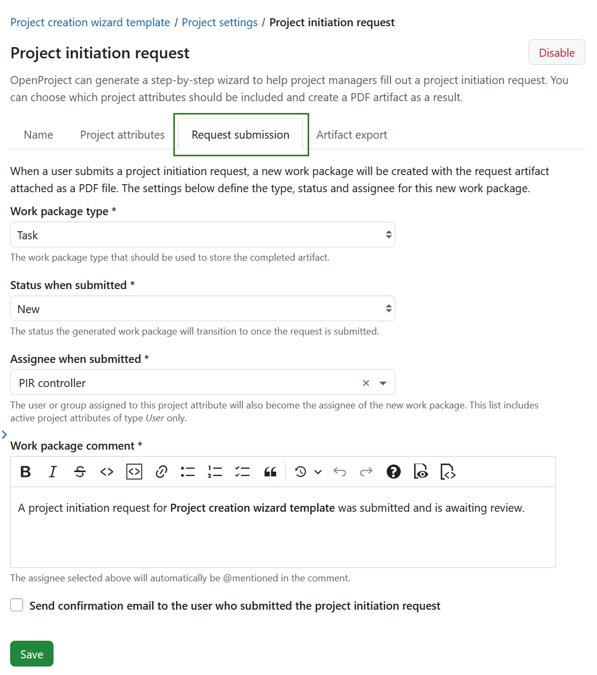
Task: Insert a link using the editor toolbar
Action: tap(161, 472)
